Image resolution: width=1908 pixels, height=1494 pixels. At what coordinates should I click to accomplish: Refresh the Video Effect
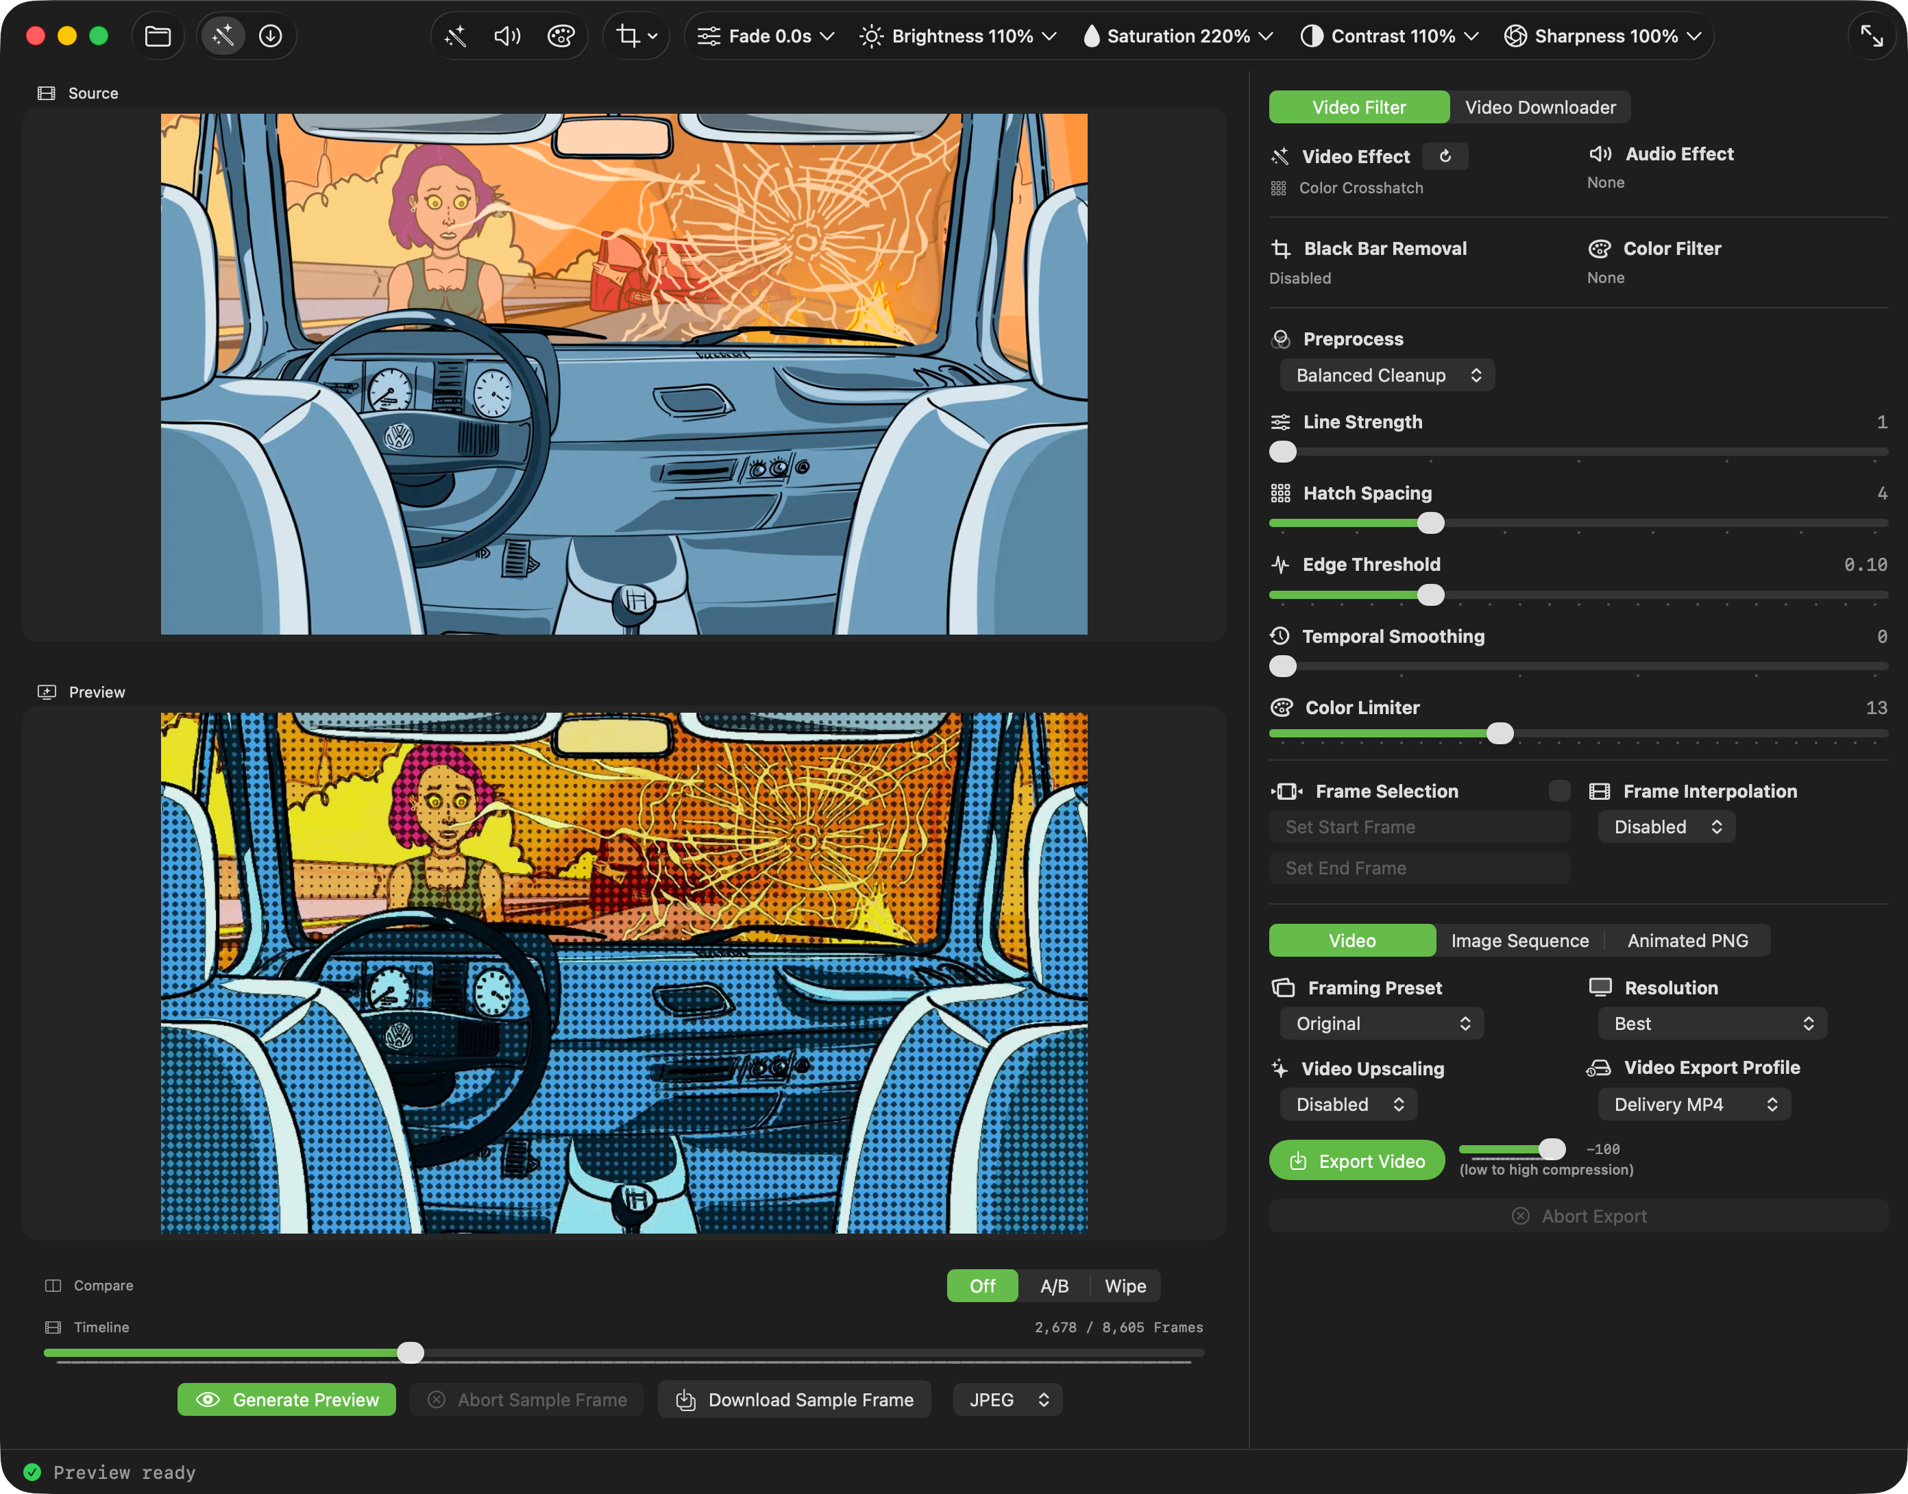click(1445, 156)
